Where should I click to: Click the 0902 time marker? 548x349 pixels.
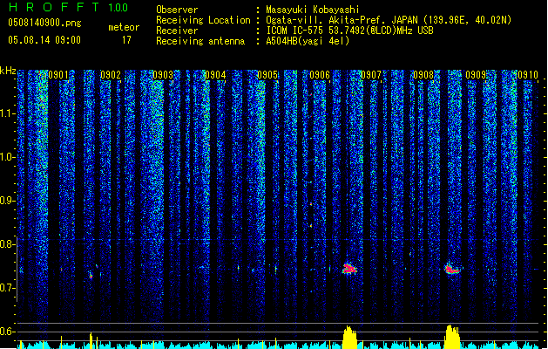[111, 75]
